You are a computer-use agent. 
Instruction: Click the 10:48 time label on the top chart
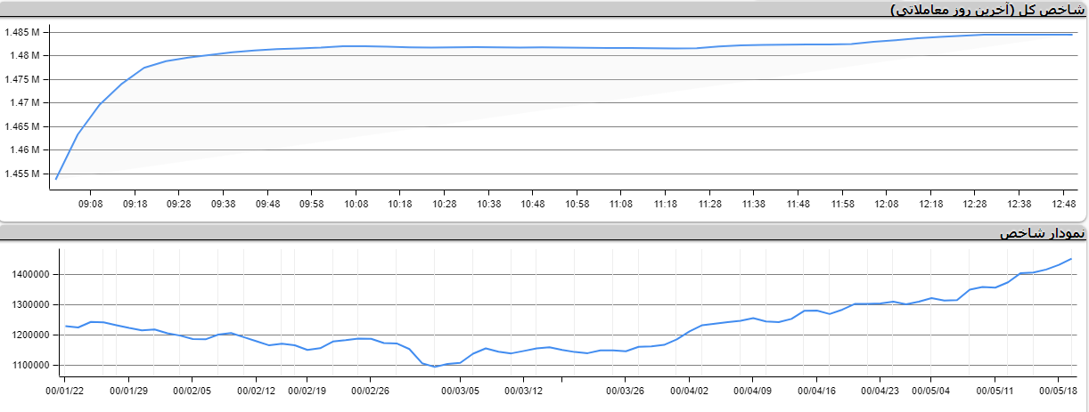click(533, 204)
